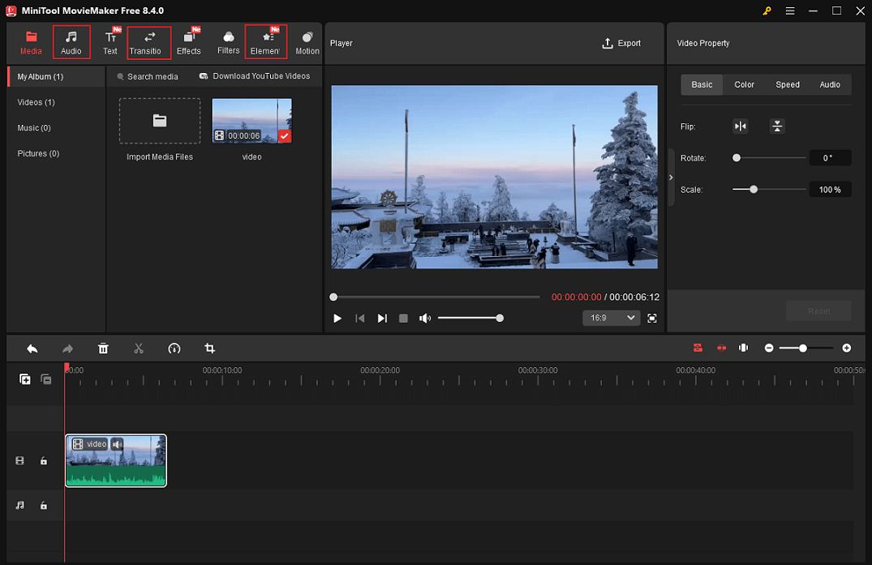Open the hamburger menu at top right

[789, 11]
